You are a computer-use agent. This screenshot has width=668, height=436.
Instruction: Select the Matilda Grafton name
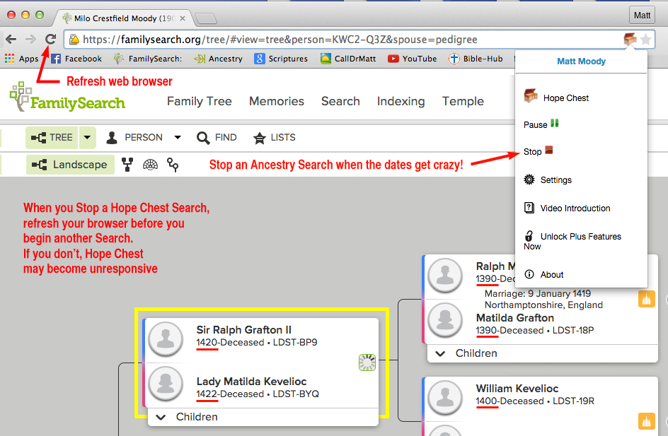coord(515,318)
